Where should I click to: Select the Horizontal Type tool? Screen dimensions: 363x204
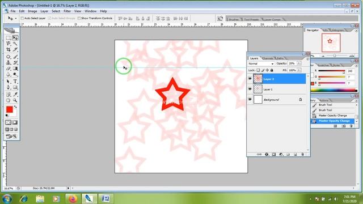point(15,82)
